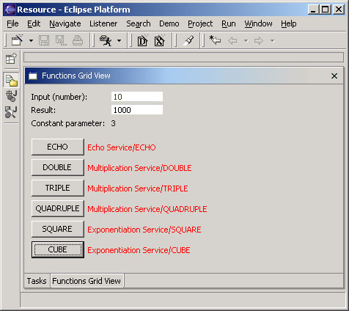Click the Input (number) text field

coord(137,97)
